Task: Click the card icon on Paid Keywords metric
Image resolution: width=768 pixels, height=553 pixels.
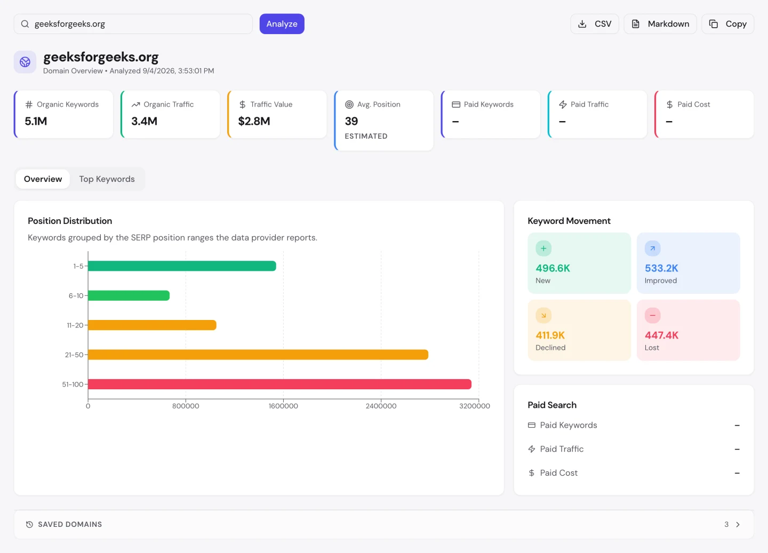Action: (x=456, y=105)
